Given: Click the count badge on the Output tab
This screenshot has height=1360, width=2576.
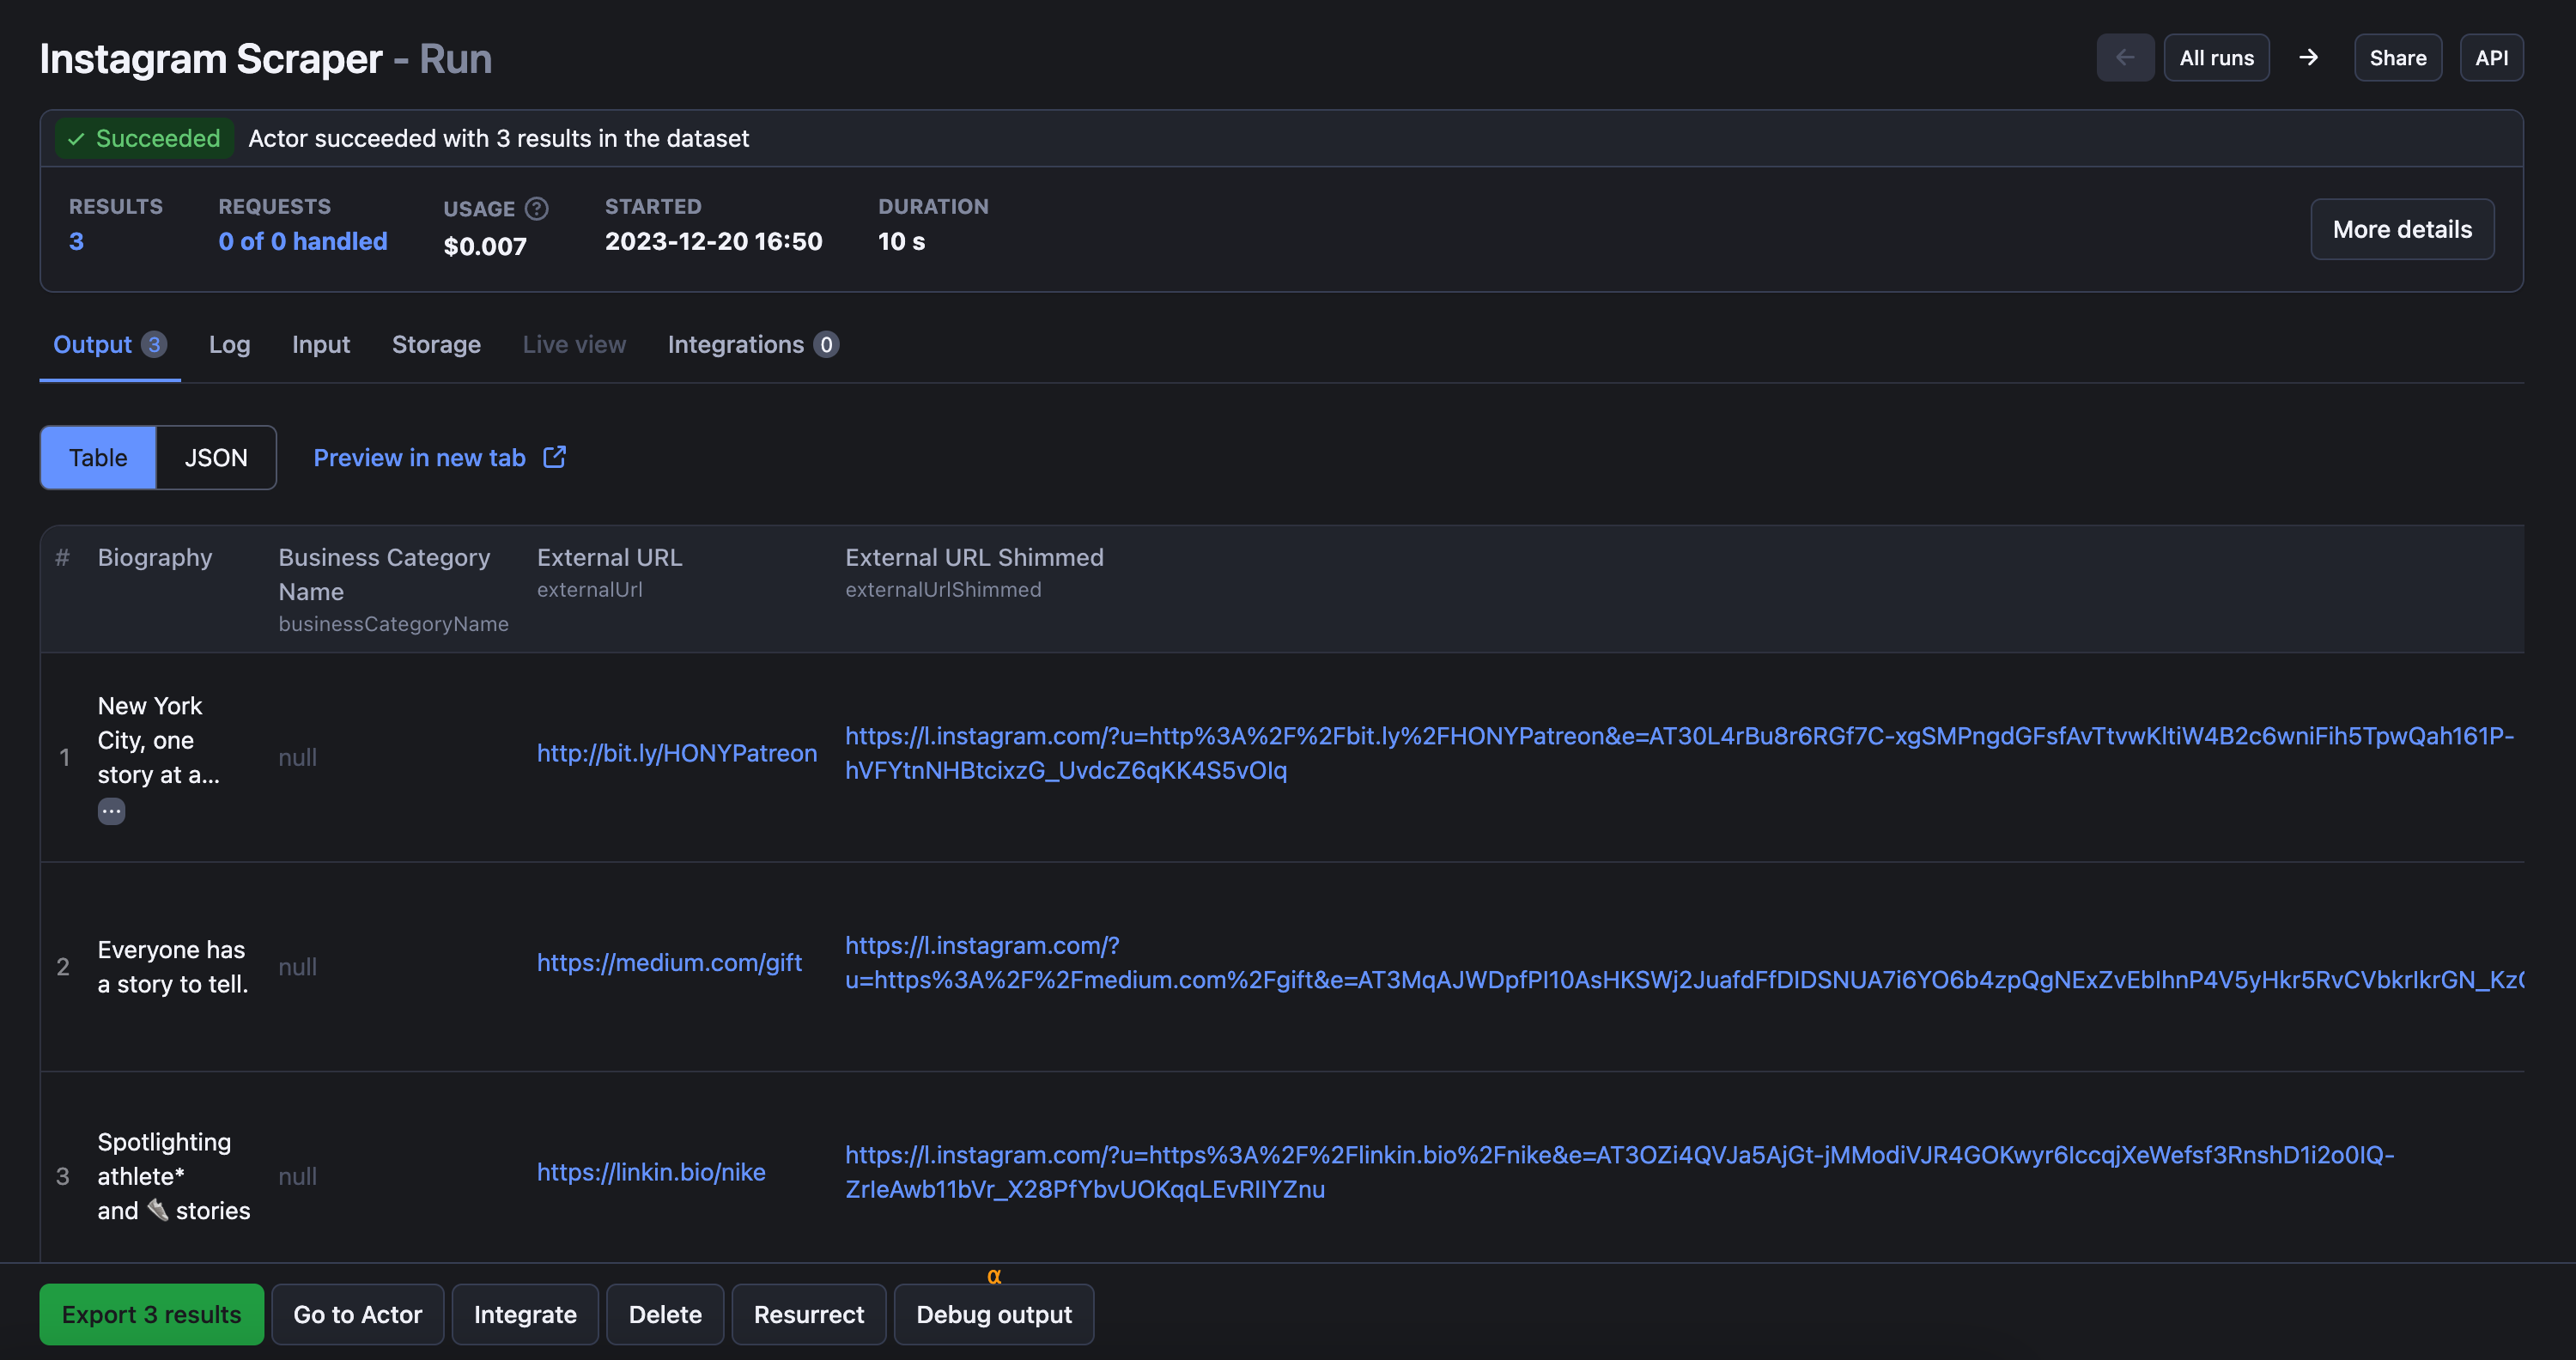Looking at the screenshot, I should [154, 344].
